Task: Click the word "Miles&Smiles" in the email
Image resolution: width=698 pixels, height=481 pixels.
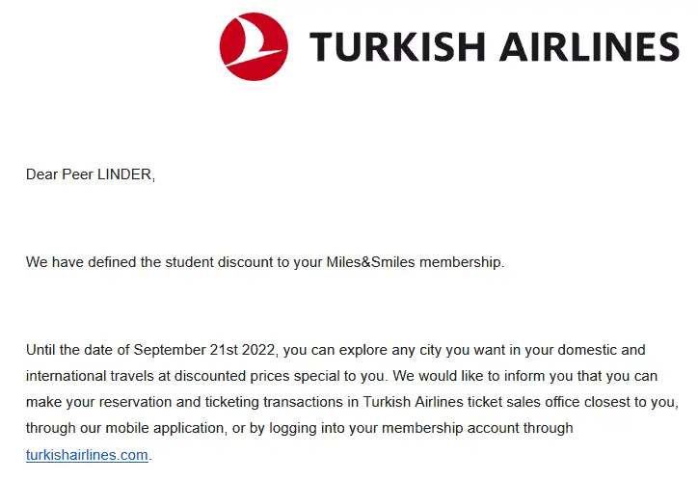Action: (x=370, y=262)
